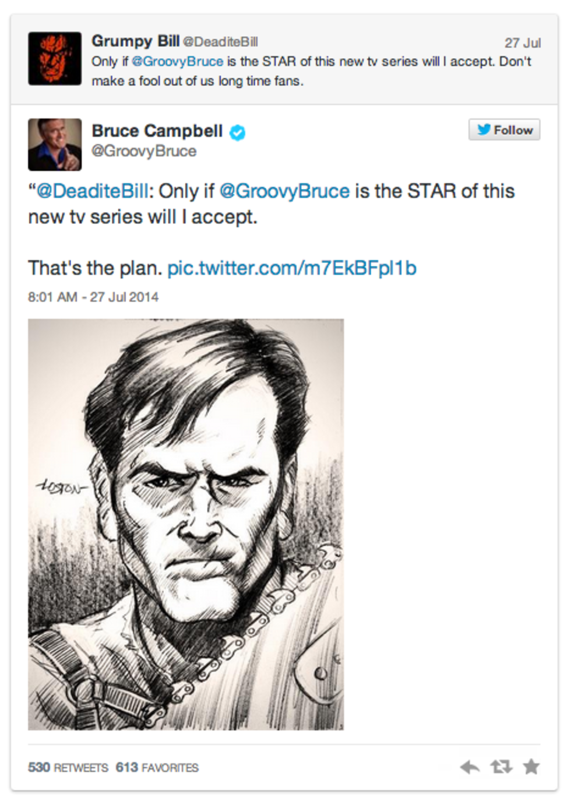
Task: Open the 8:01 AM - 27 Jul 2014 timestamp
Action: [93, 297]
